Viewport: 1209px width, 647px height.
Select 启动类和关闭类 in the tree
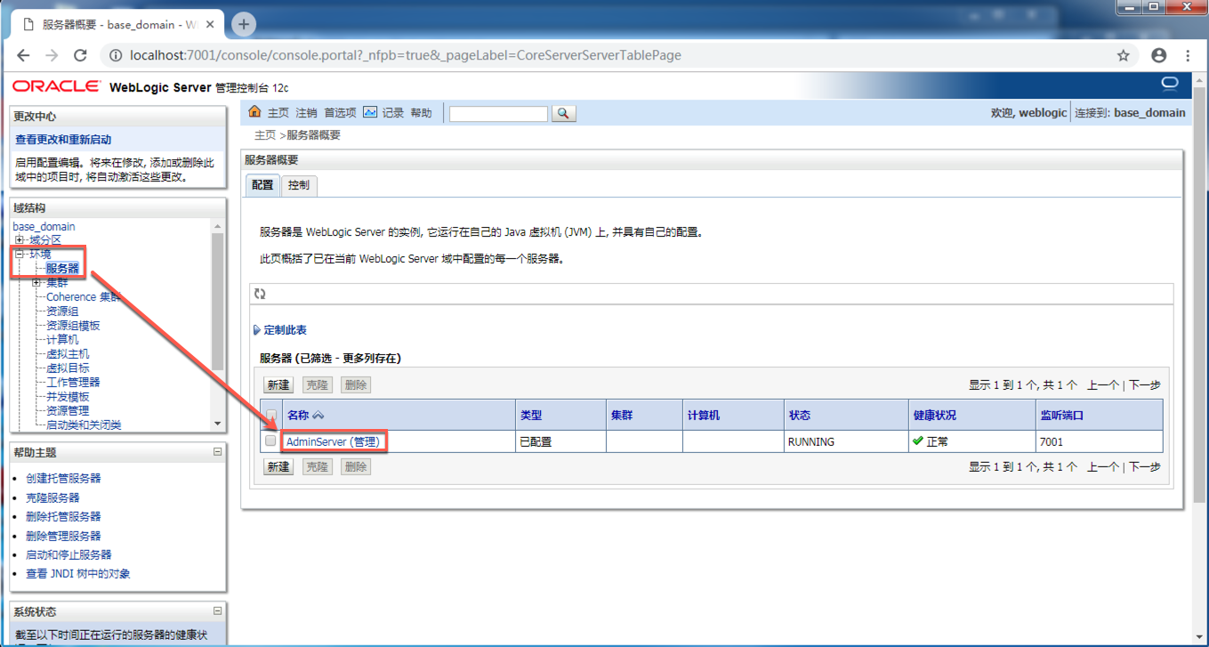[84, 425]
